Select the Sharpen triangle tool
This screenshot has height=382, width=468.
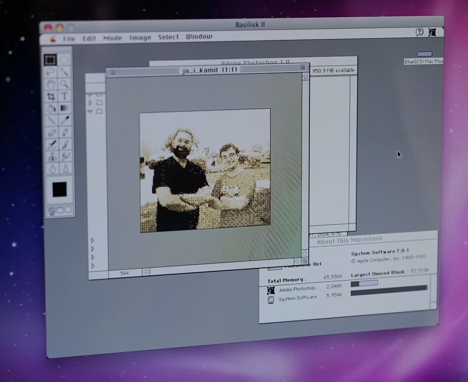pos(66,169)
